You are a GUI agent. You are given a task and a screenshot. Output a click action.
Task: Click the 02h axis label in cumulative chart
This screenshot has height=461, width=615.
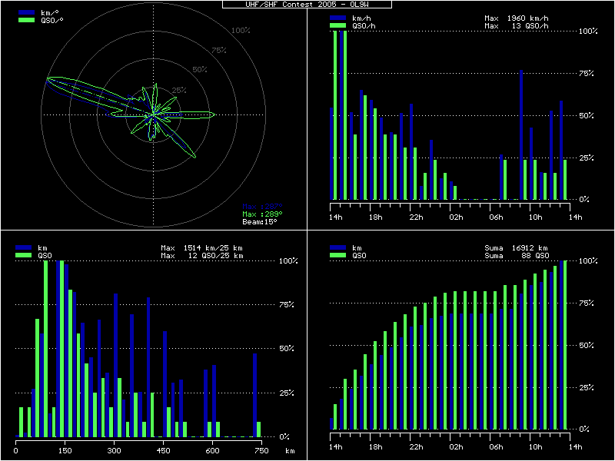point(456,447)
